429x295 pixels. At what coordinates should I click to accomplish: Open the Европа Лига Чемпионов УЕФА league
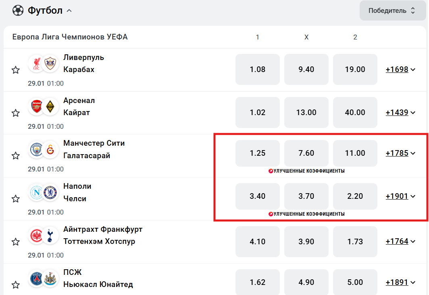(70, 37)
